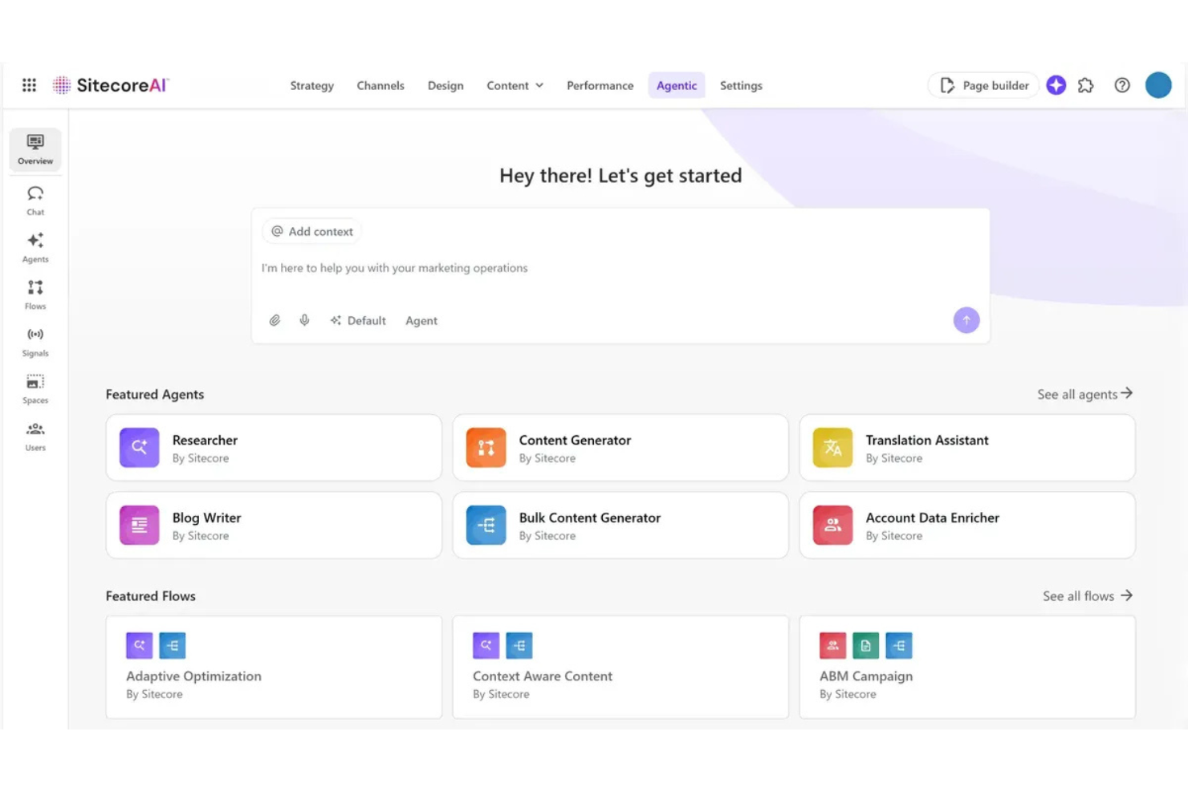The image size is (1188, 792).
Task: Click the green document icon in ABM Campaign
Action: [x=866, y=645]
